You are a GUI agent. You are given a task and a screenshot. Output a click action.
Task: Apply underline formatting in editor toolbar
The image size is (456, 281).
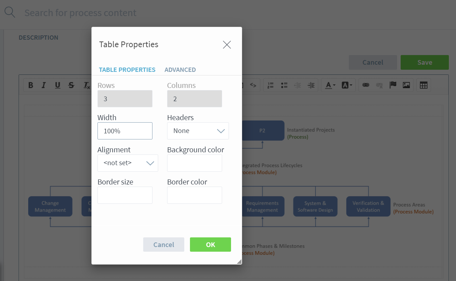(57, 85)
